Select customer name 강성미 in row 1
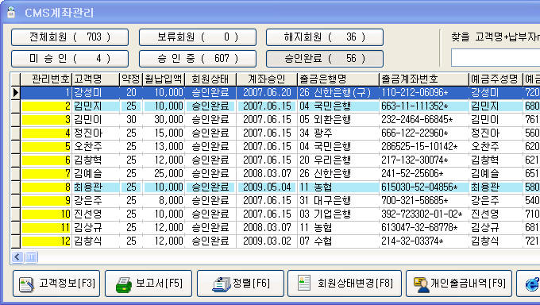Viewport: 540px width, 305px height. (x=95, y=93)
